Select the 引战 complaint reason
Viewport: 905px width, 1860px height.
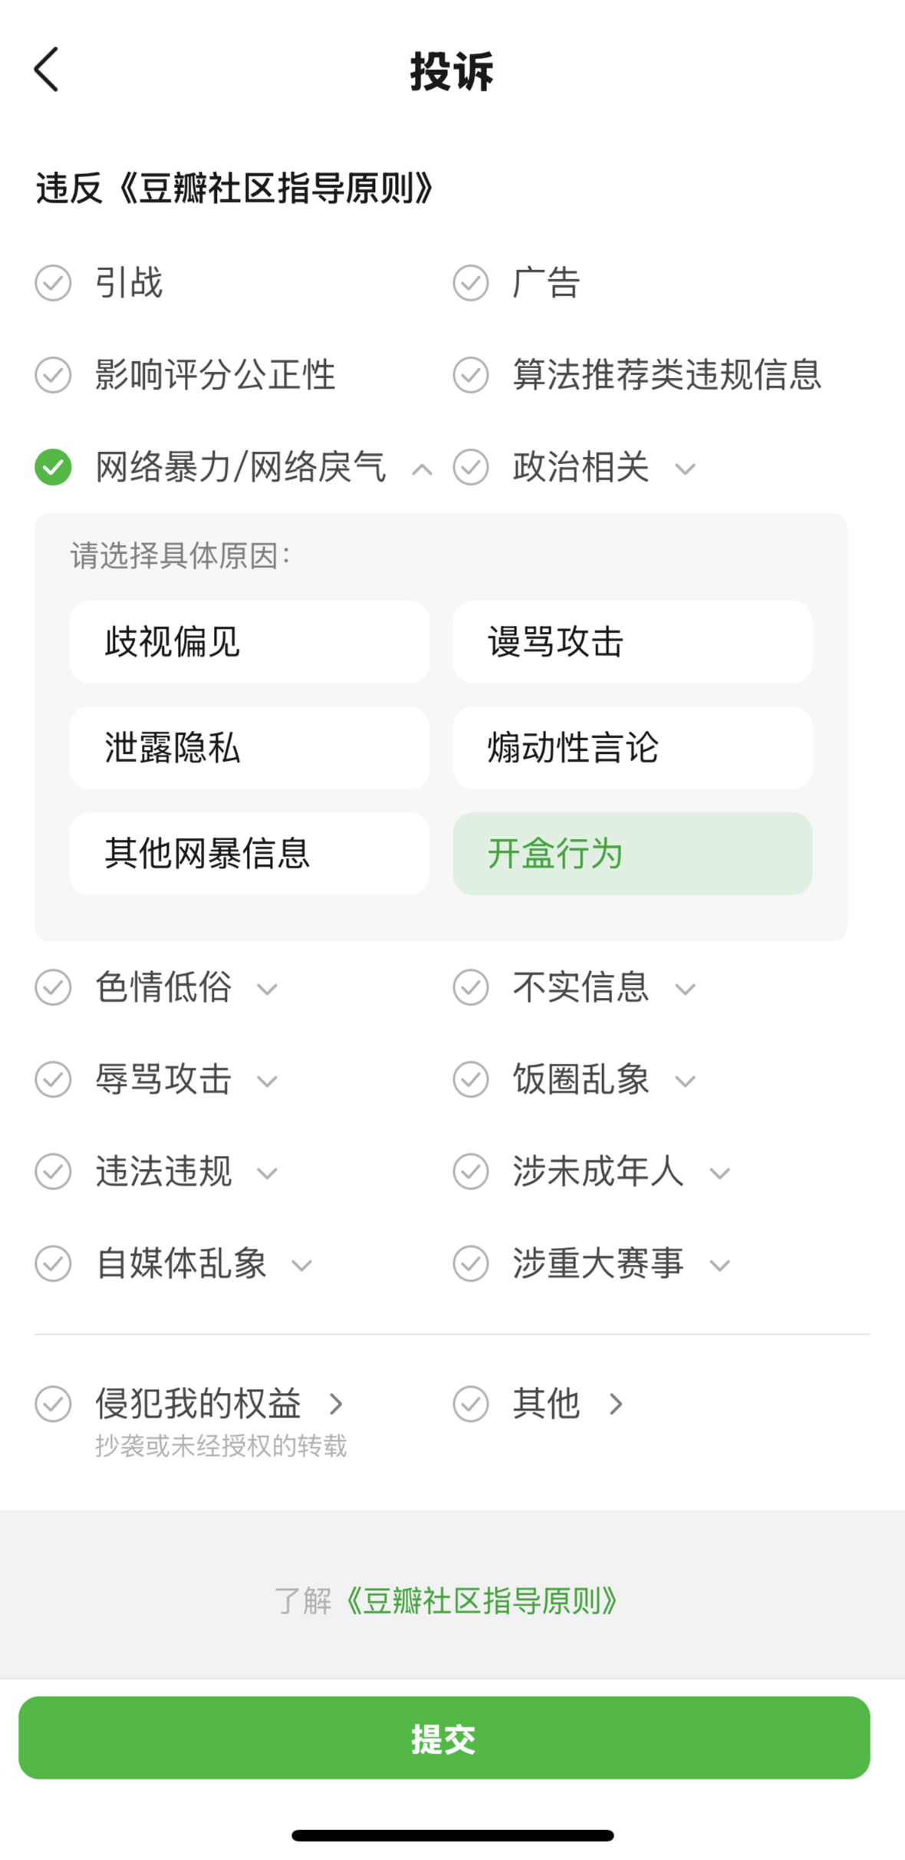(53, 283)
